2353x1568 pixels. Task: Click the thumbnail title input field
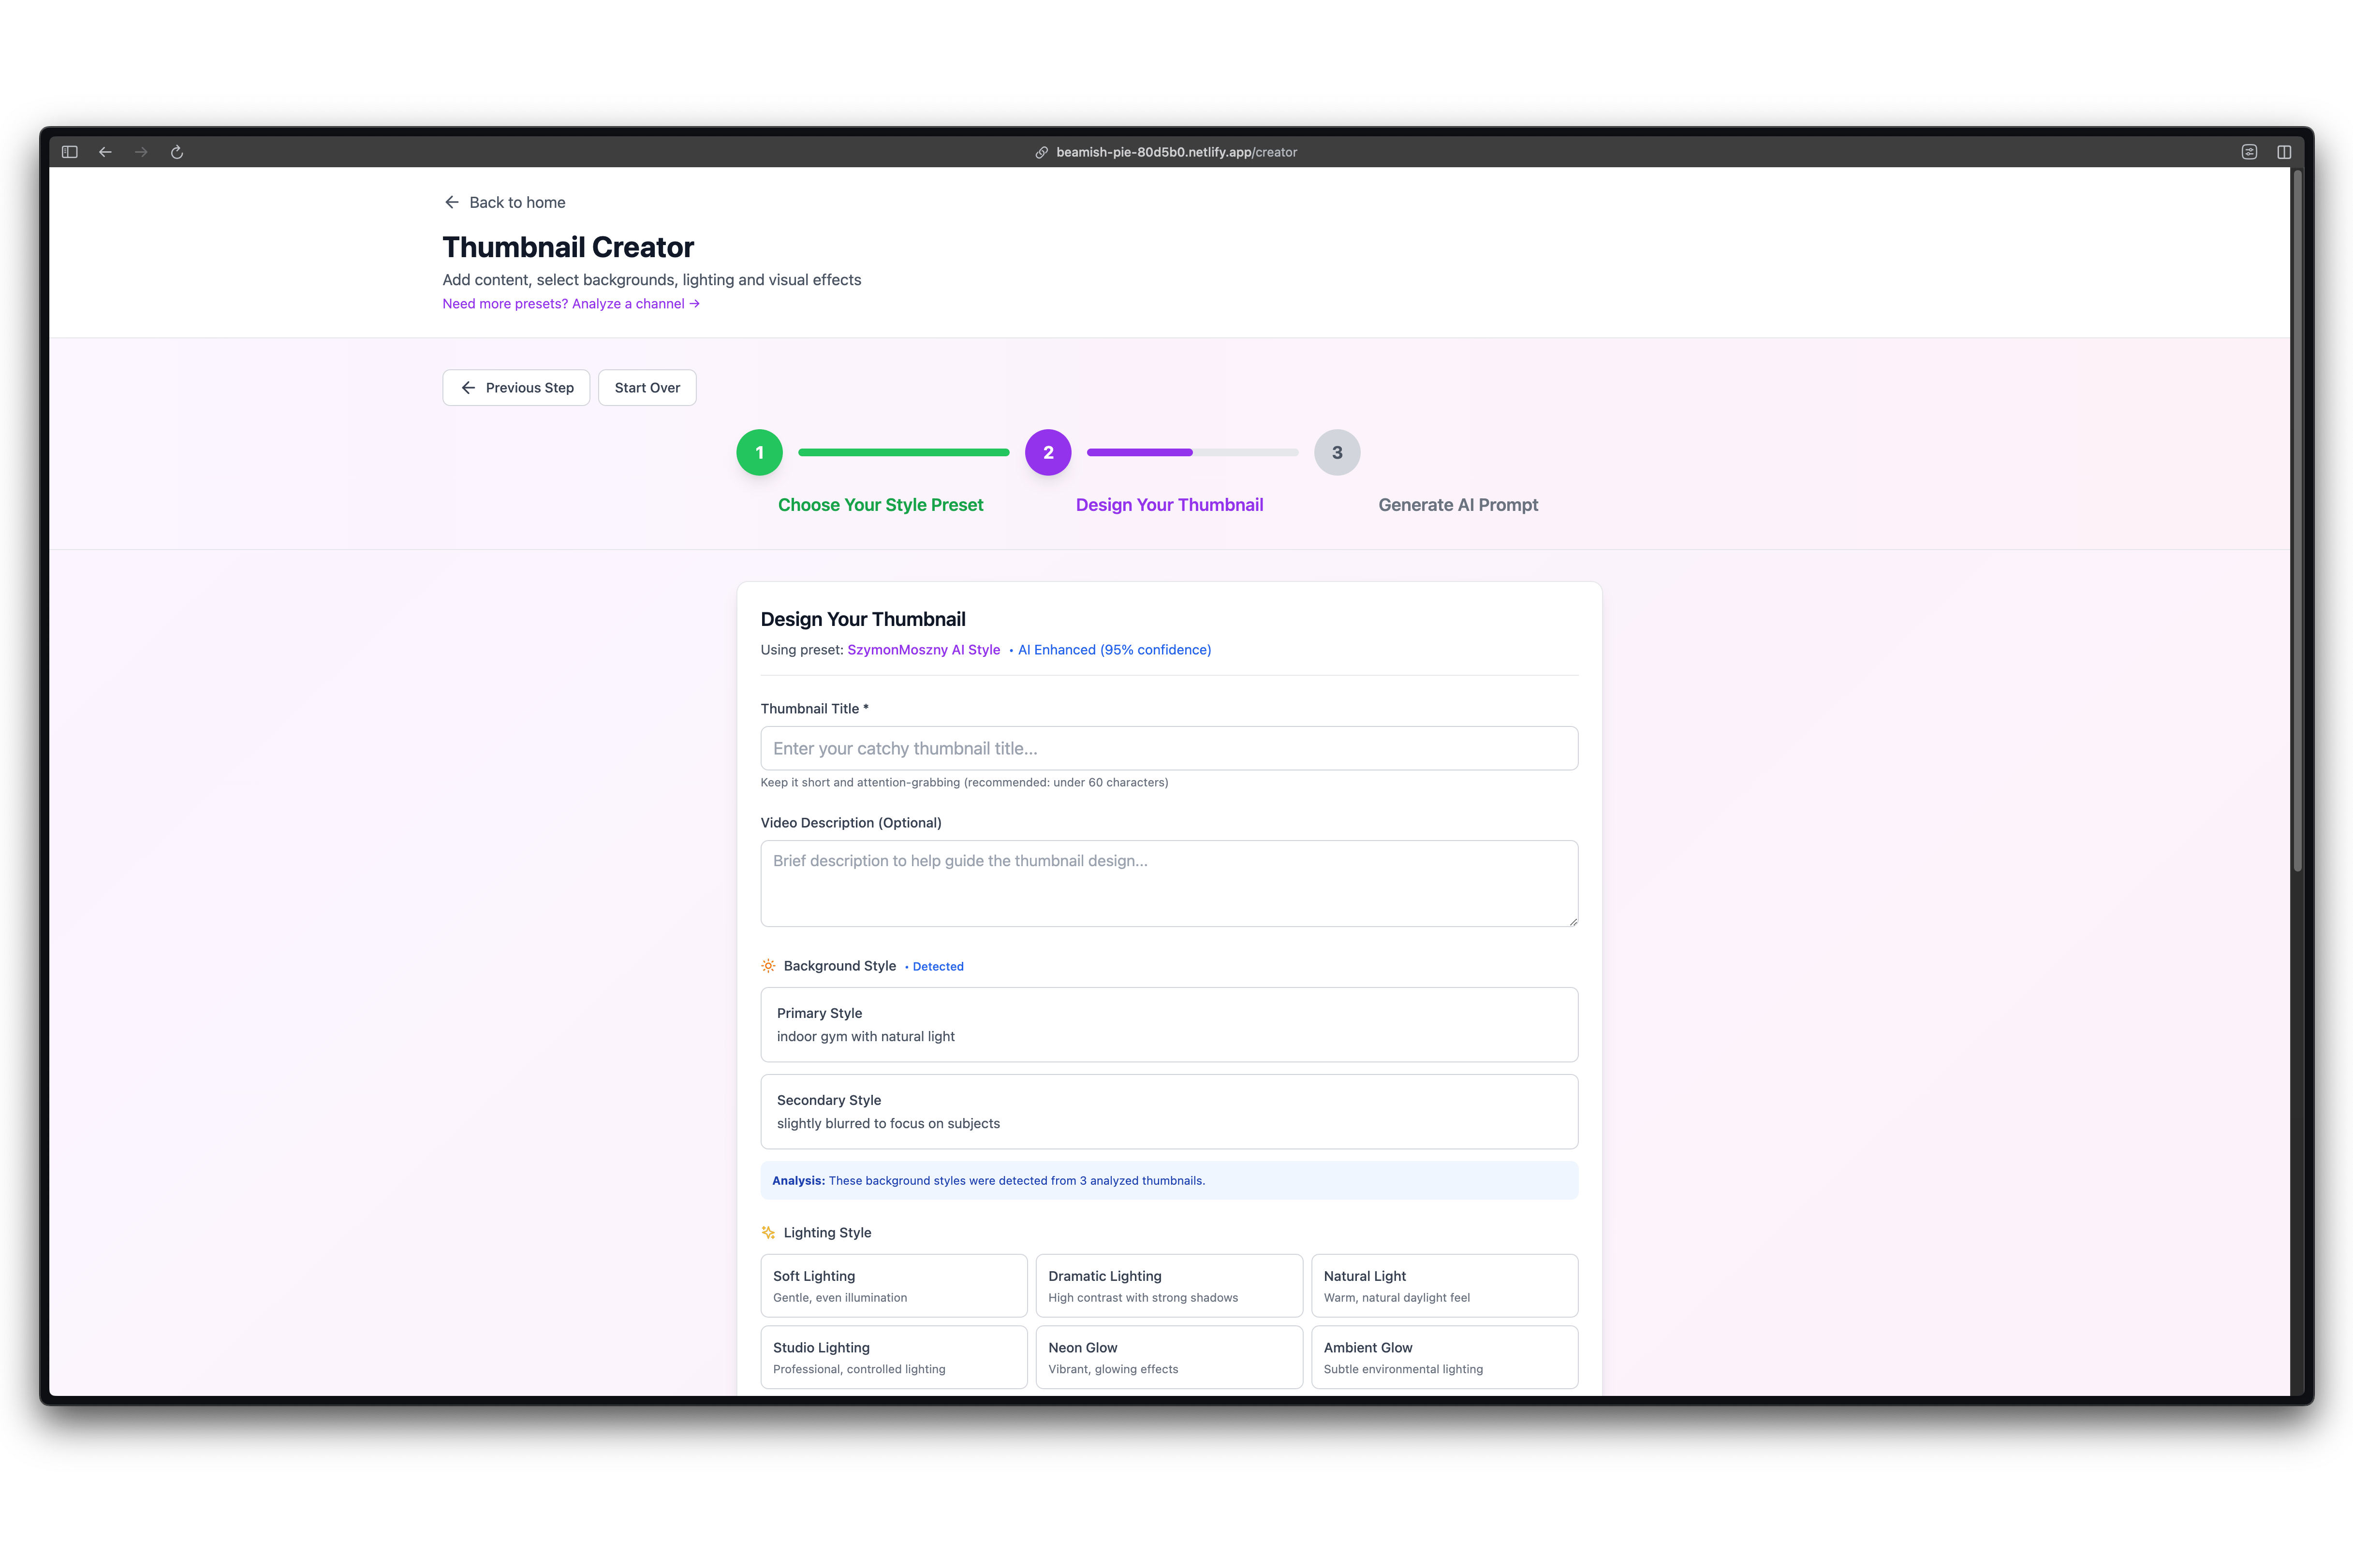pyautogui.click(x=1168, y=748)
